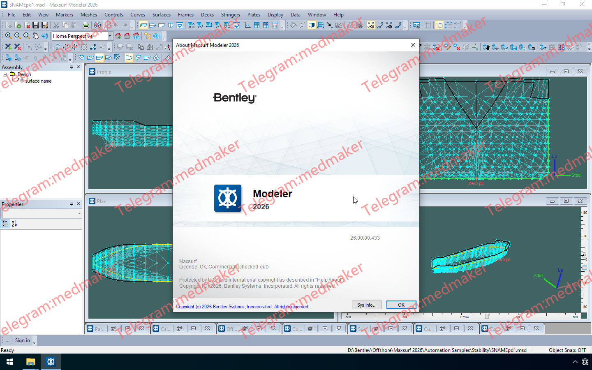
Task: Click the New Design toolbar icon
Action: coord(9,25)
